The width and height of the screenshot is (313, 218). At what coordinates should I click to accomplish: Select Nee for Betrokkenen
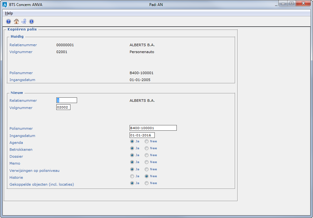coord(147,148)
